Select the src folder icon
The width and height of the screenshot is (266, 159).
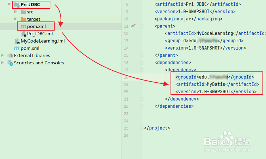(x=23, y=12)
